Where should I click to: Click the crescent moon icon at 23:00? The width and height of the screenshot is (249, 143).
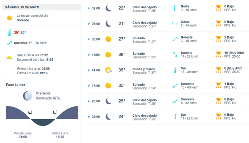[x=108, y=116]
